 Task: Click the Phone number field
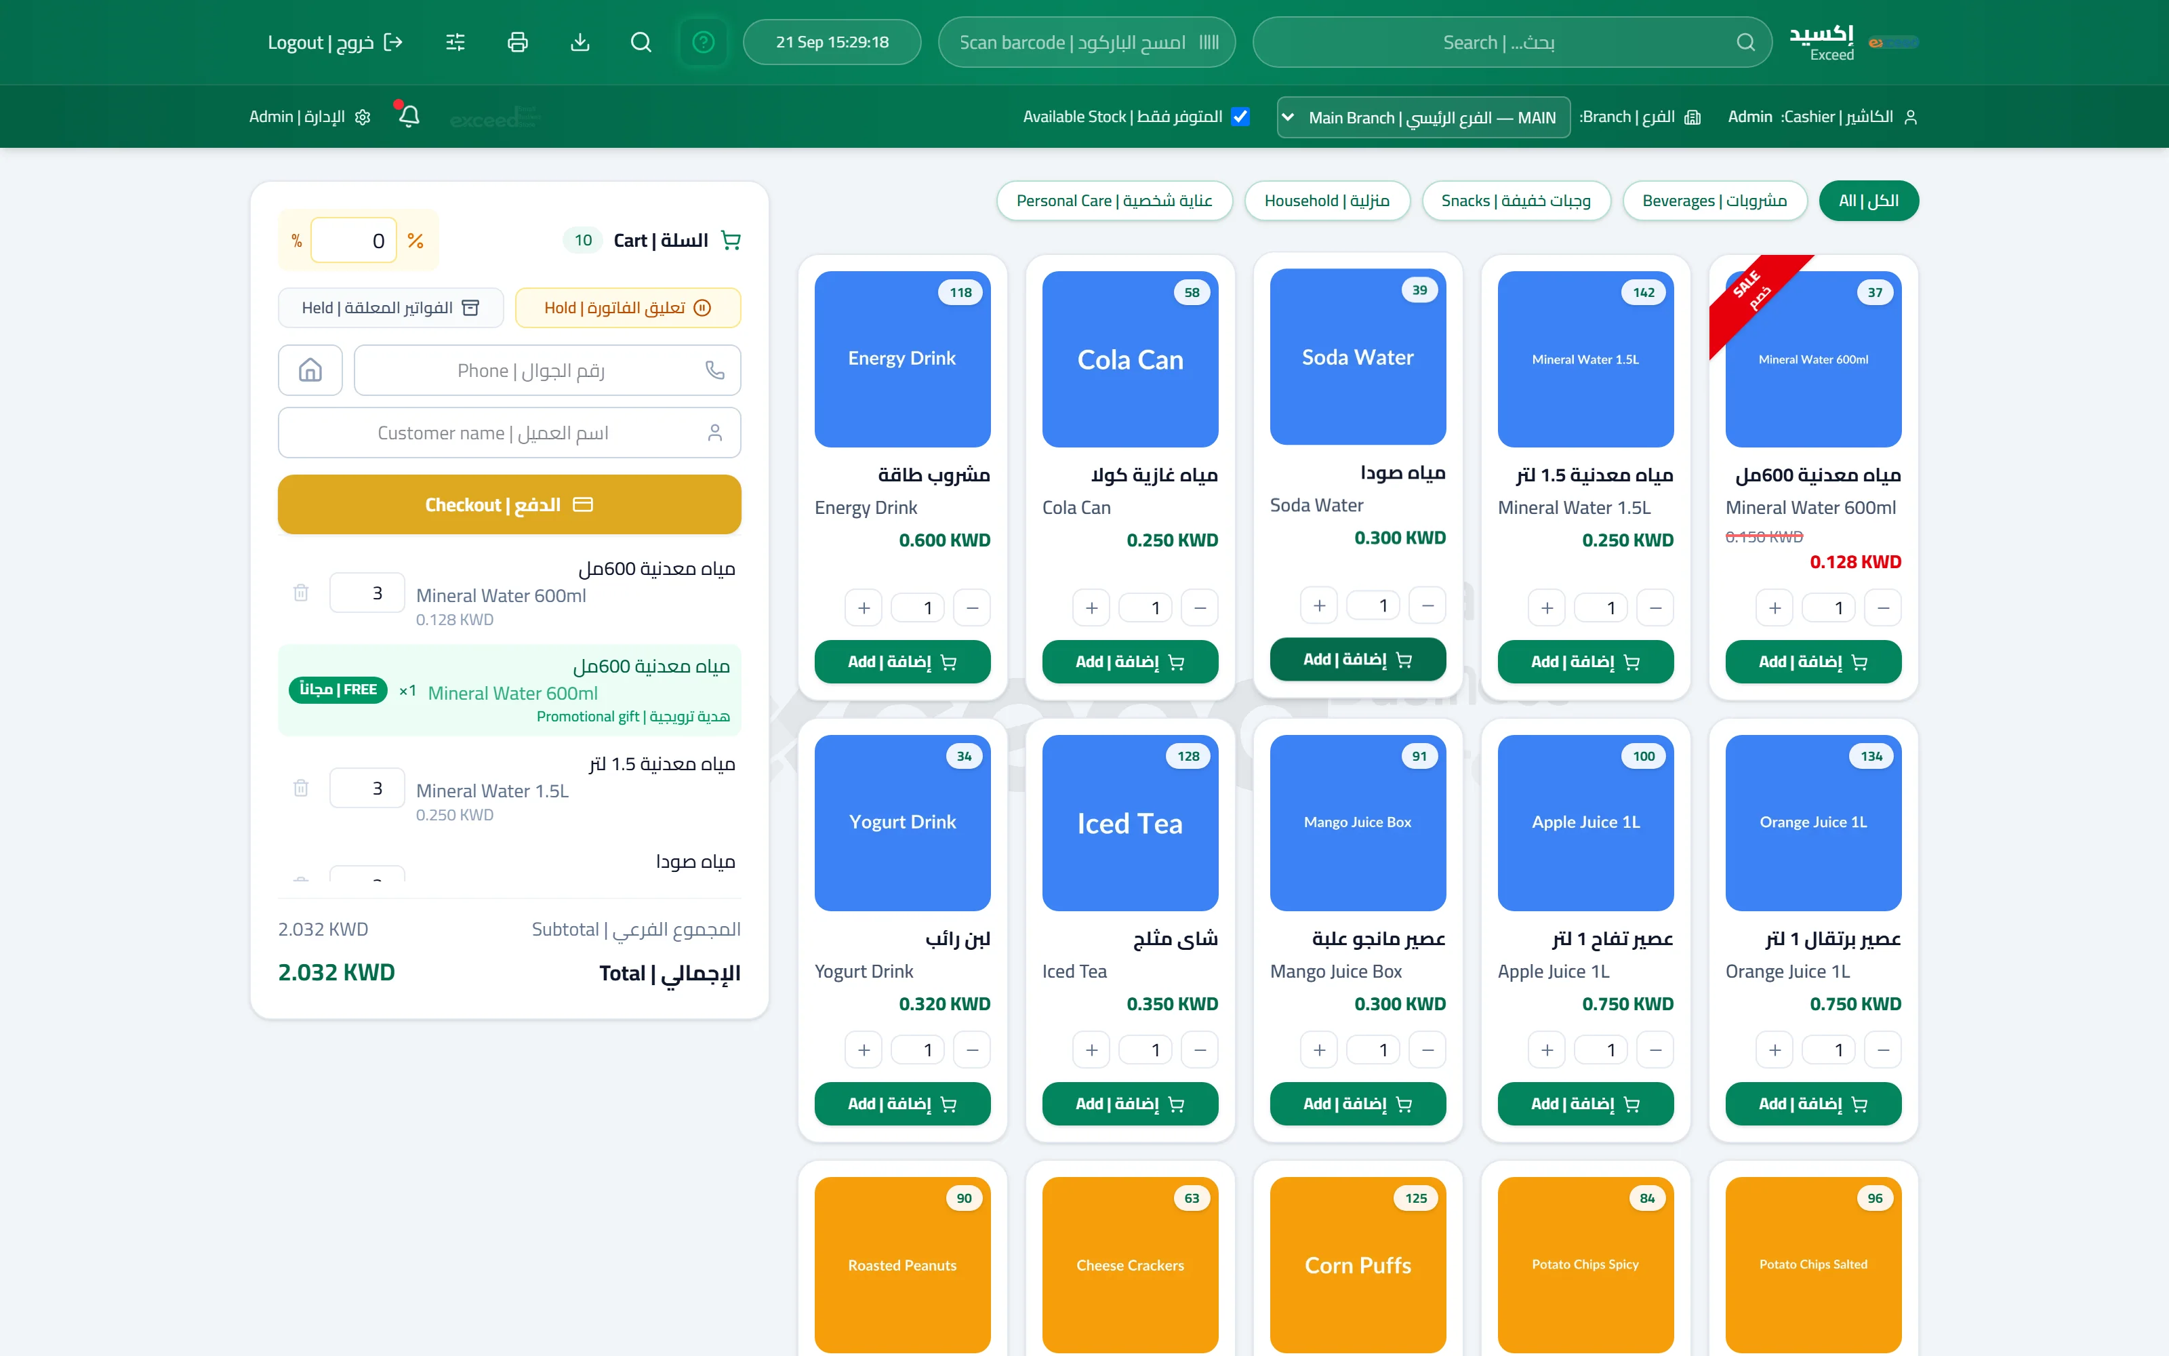point(547,370)
